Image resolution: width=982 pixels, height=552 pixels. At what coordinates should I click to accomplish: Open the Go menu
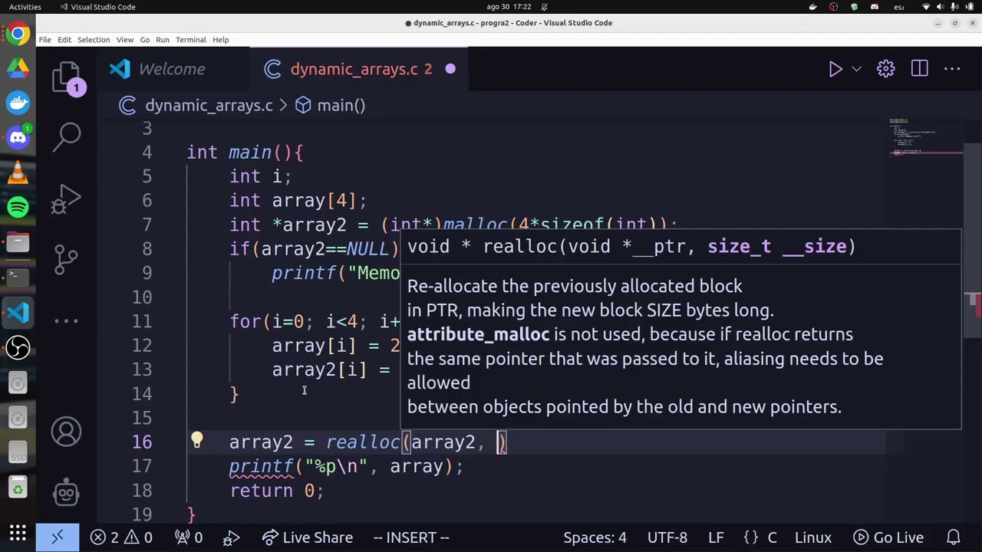click(144, 40)
